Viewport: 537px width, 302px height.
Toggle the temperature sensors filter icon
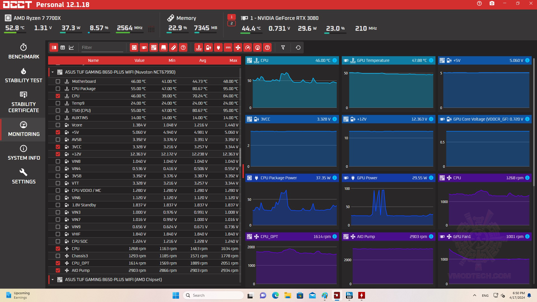(199, 48)
